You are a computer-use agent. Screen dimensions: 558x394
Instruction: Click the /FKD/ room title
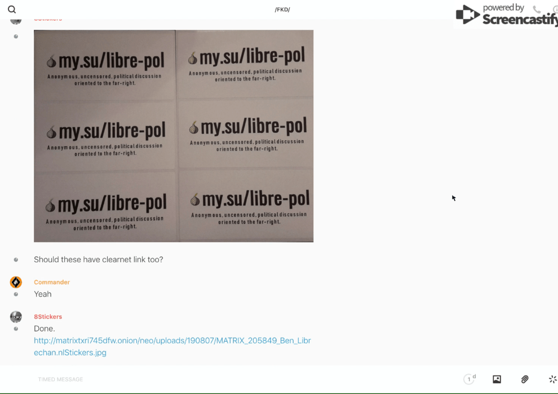[282, 10]
